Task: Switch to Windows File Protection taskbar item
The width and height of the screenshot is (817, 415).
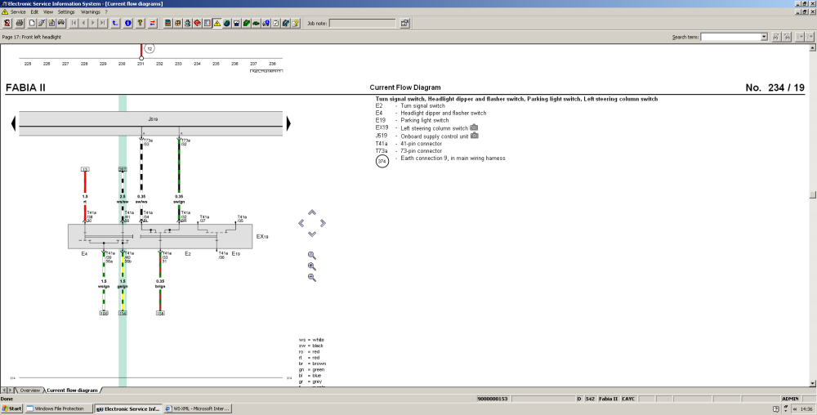Action: pos(59,408)
